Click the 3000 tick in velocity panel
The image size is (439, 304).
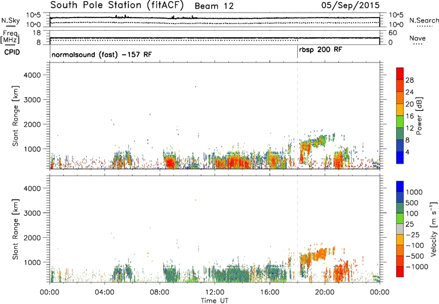coord(32,213)
